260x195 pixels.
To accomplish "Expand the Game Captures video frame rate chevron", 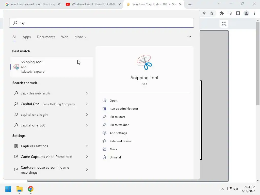I will [x=87, y=156].
